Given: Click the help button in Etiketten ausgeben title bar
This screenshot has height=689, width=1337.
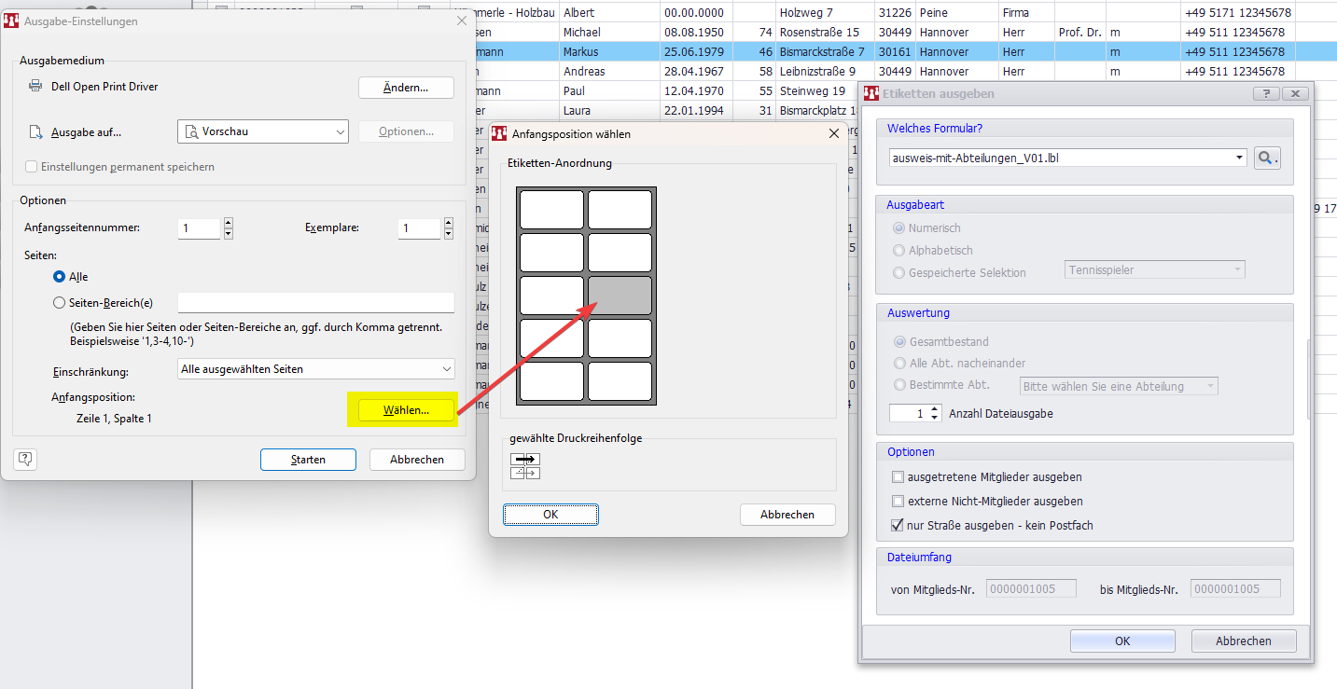Looking at the screenshot, I should [x=1265, y=93].
